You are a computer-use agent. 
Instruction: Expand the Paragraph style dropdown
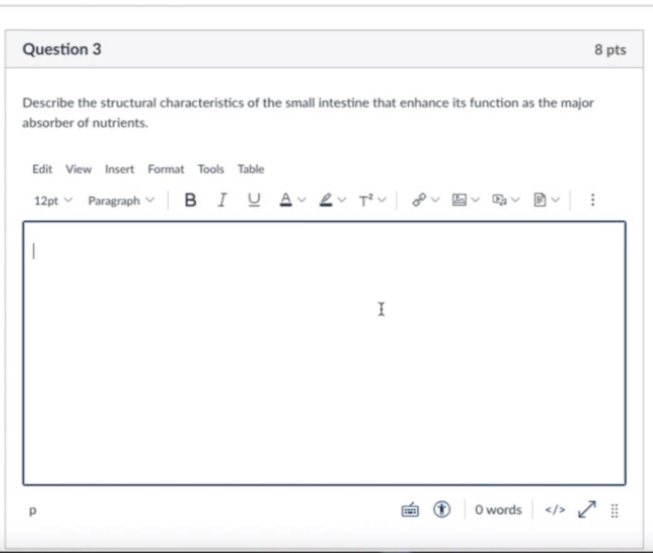pyautogui.click(x=121, y=200)
